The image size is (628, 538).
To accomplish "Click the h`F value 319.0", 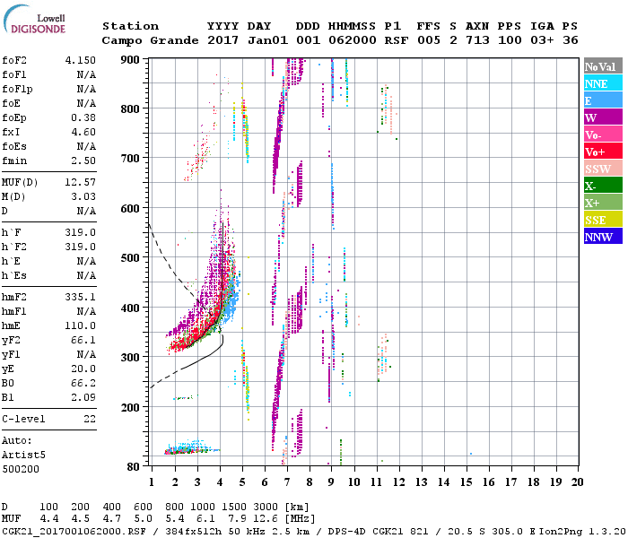I will click(81, 232).
